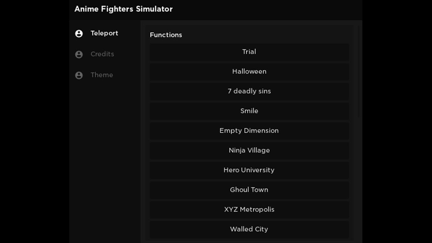Choose Empty Dimension from the list
This screenshot has width=432, height=243.
[249, 131]
